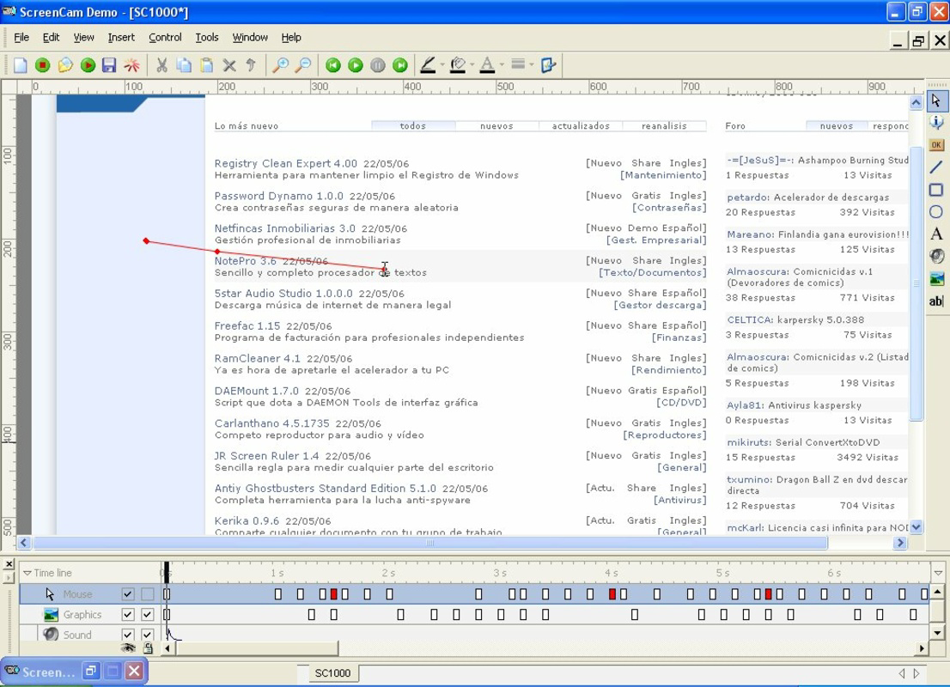This screenshot has width=950, height=687.
Task: Collapse the Time line expander triangle
Action: pos(27,573)
